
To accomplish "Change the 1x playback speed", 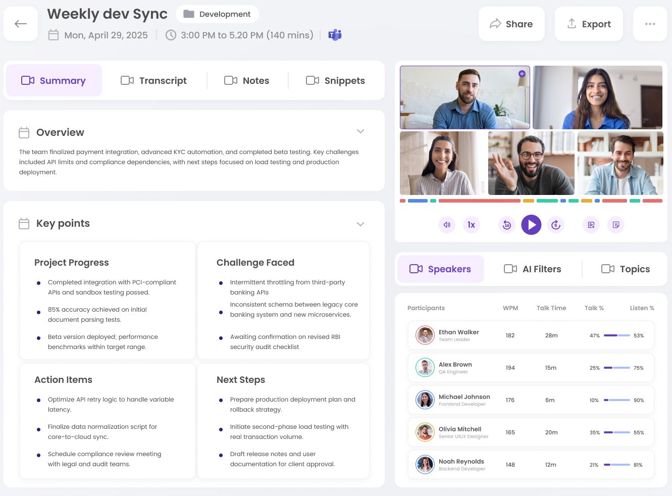I will [471, 225].
